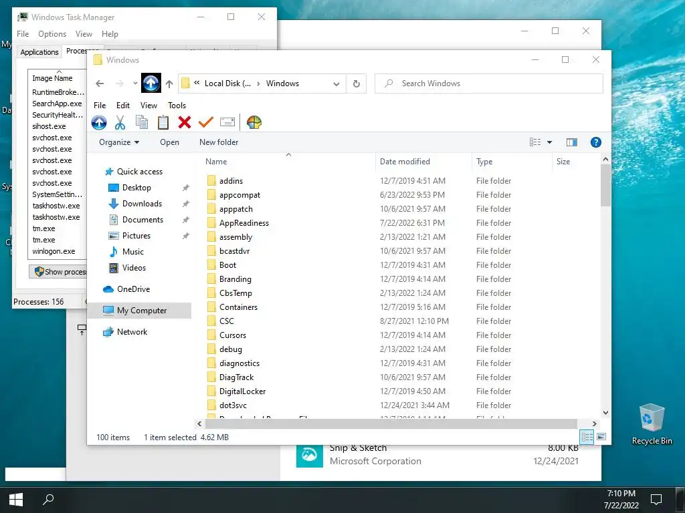685x513 pixels.
Task: Click Local Disk breadcrumb in the address bar
Action: click(x=227, y=83)
